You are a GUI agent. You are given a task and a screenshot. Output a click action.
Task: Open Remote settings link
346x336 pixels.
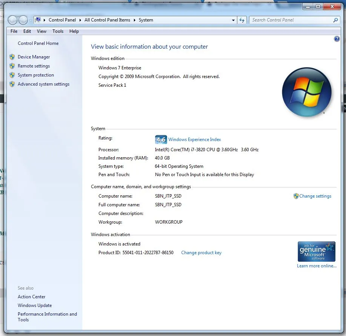point(34,66)
